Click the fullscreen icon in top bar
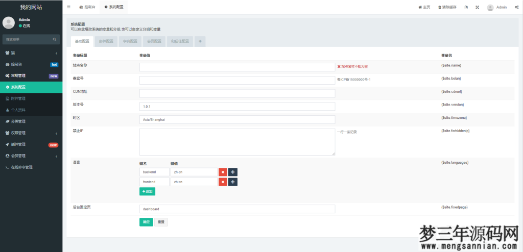 click(477, 7)
